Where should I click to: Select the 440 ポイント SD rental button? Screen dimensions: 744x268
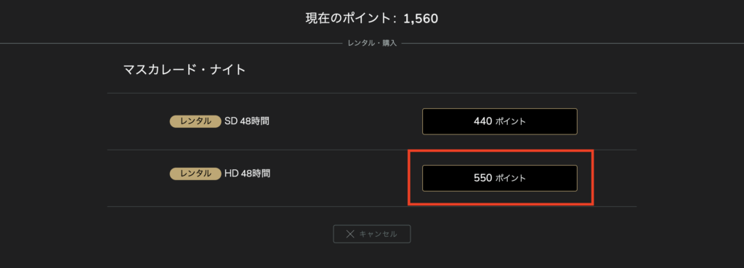(500, 121)
